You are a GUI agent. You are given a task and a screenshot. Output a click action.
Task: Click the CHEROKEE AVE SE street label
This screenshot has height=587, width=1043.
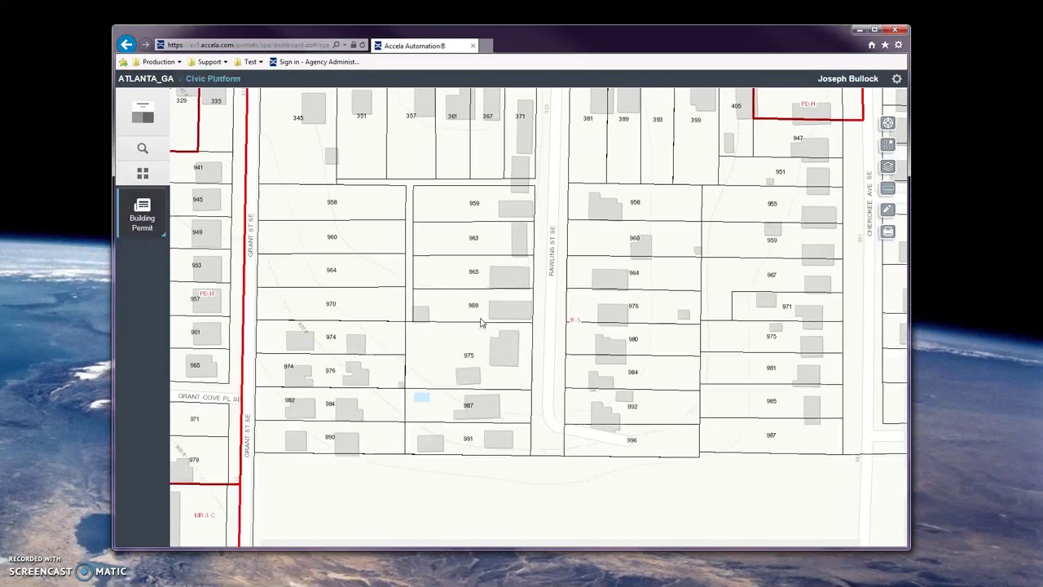click(x=869, y=204)
